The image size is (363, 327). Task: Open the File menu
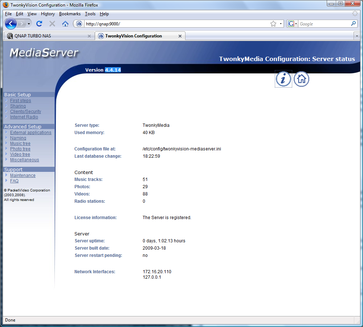(x=8, y=14)
